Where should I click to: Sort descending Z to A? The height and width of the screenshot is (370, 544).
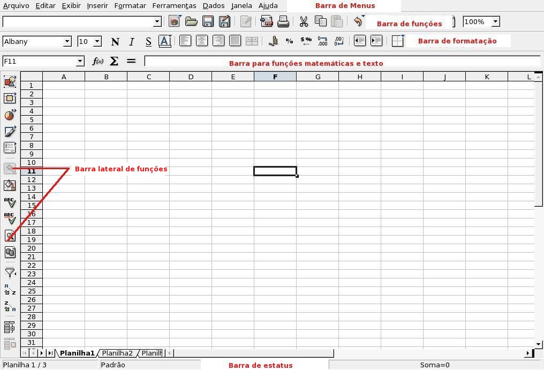pos(10,306)
